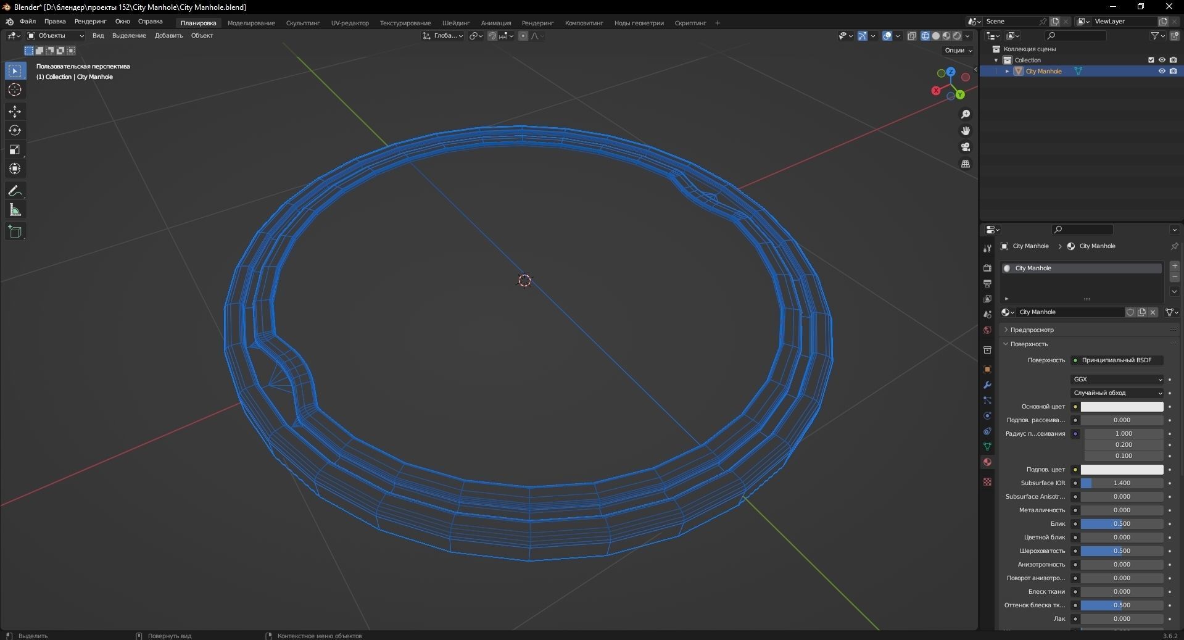Click Принципиальный BSDF surface shader button
This screenshot has height=640, width=1184.
pyautogui.click(x=1117, y=360)
